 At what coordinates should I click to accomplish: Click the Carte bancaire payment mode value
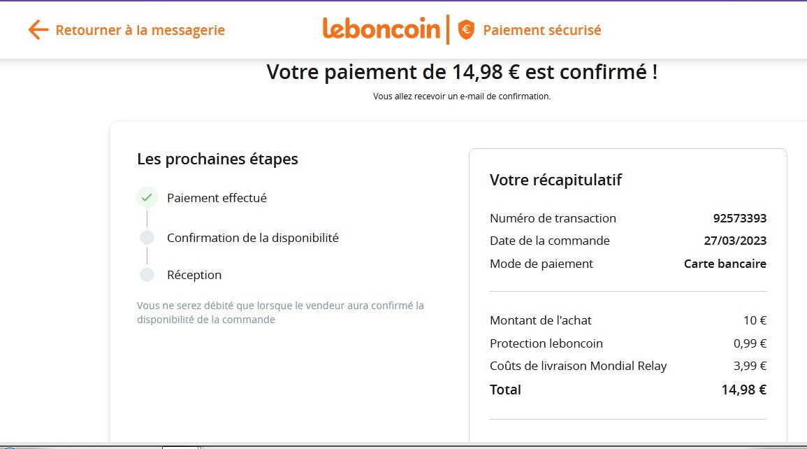[x=725, y=264]
